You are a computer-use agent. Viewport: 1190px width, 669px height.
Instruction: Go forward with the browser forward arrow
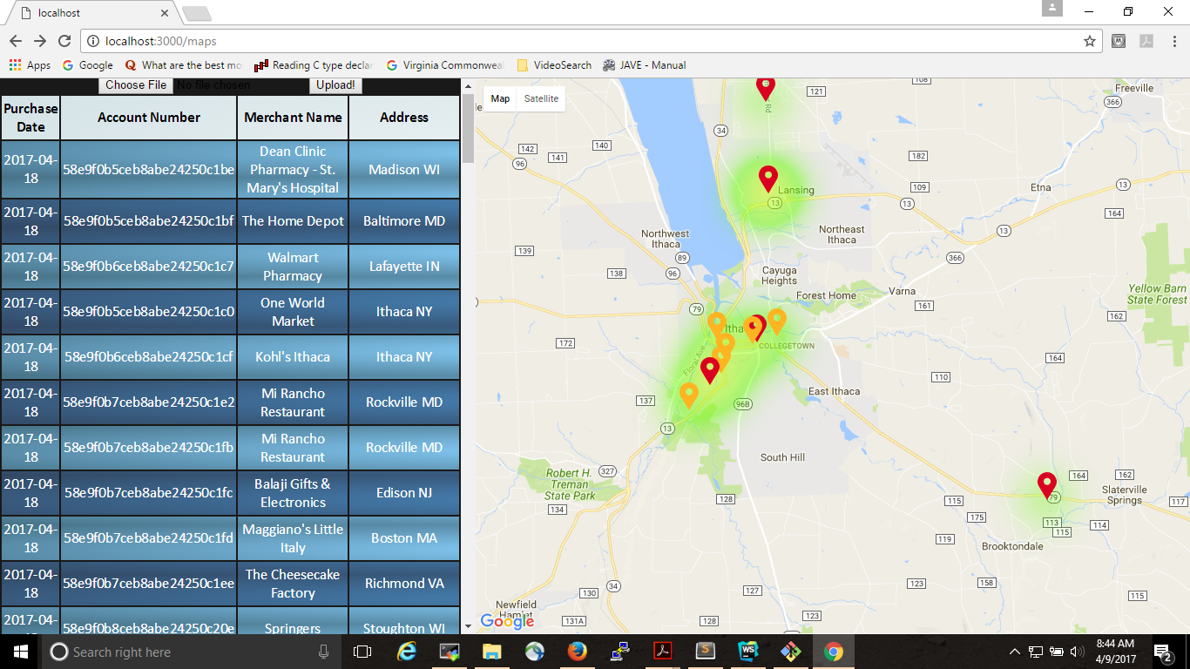click(x=40, y=41)
